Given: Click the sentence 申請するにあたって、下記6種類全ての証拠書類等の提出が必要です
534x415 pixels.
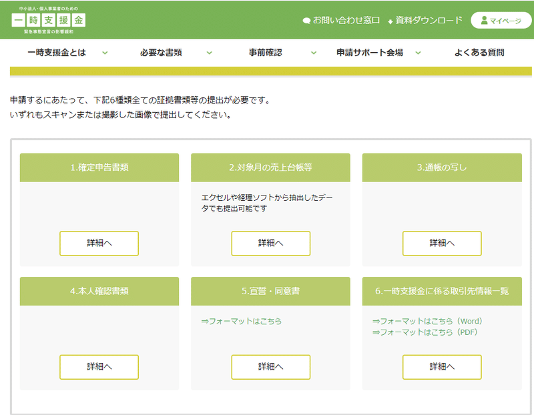Looking at the screenshot, I should coord(140,100).
